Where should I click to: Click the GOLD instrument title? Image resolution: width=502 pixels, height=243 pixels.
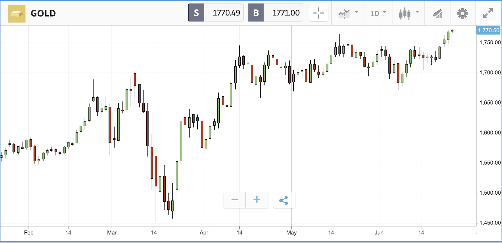43,13
